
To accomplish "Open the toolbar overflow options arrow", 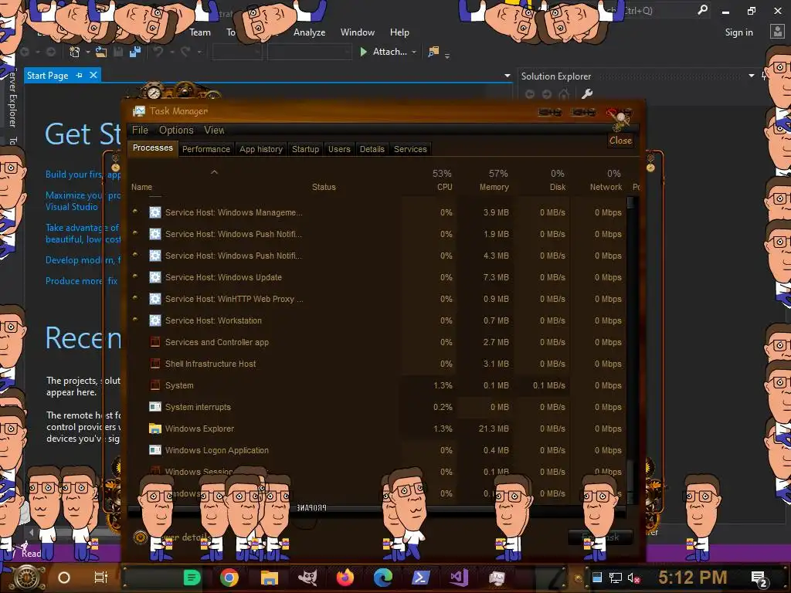I will click(x=447, y=56).
